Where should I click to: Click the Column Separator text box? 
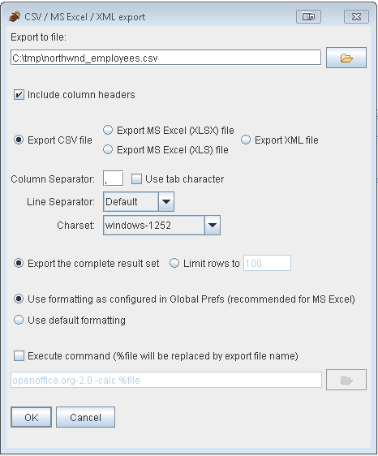click(113, 179)
